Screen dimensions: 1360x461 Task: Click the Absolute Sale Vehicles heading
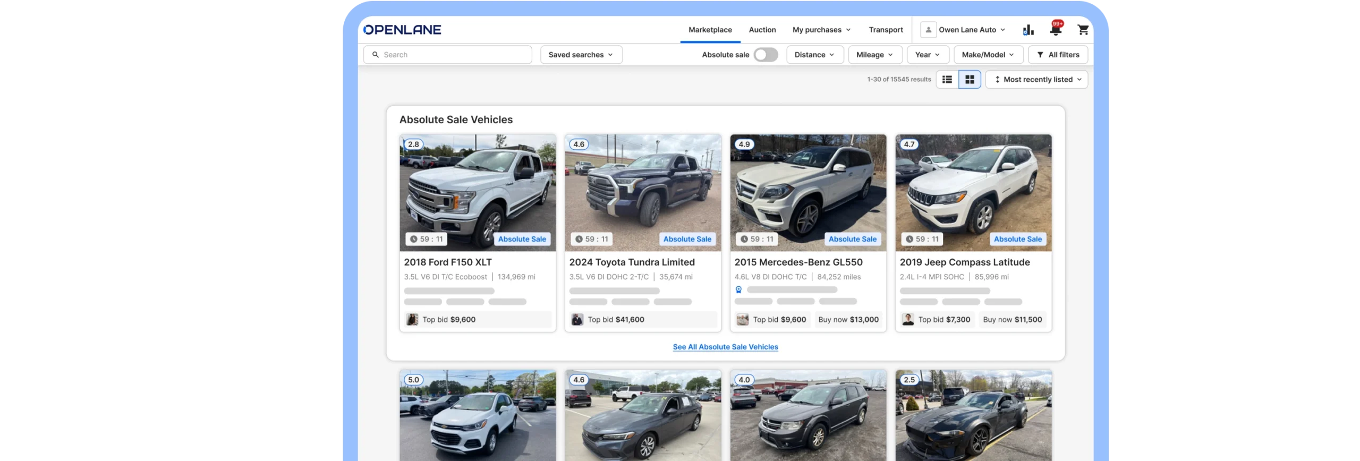coord(456,120)
